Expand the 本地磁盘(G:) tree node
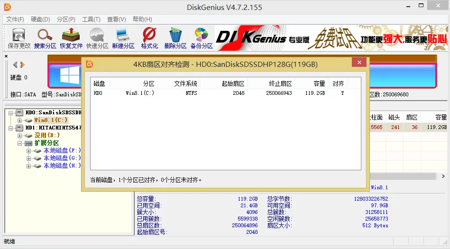This screenshot has width=450, height=249. [28, 158]
